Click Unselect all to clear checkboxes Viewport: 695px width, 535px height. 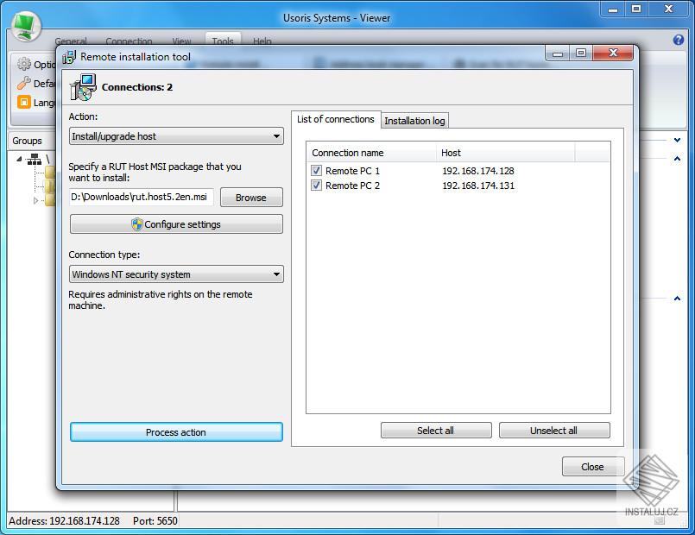point(554,430)
